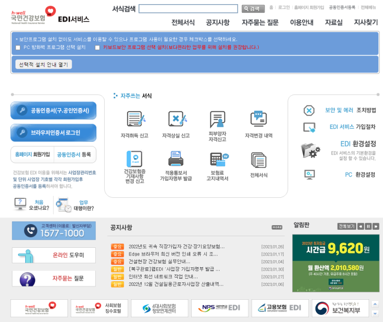Click the 처음 오셨나요 monitor icon
383x322 pixels.
(x=20, y=205)
